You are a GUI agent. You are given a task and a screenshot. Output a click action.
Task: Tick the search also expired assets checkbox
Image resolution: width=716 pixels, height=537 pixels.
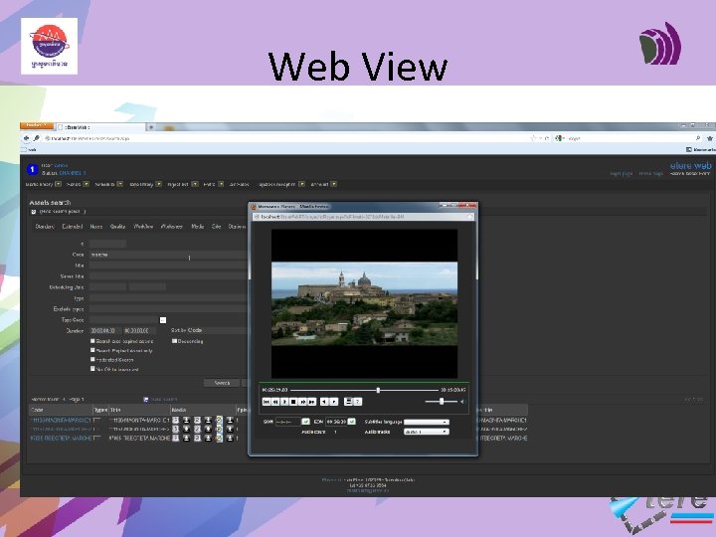tap(92, 341)
